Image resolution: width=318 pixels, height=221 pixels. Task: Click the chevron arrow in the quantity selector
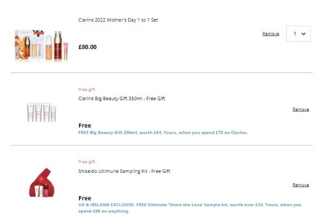coord(304,34)
